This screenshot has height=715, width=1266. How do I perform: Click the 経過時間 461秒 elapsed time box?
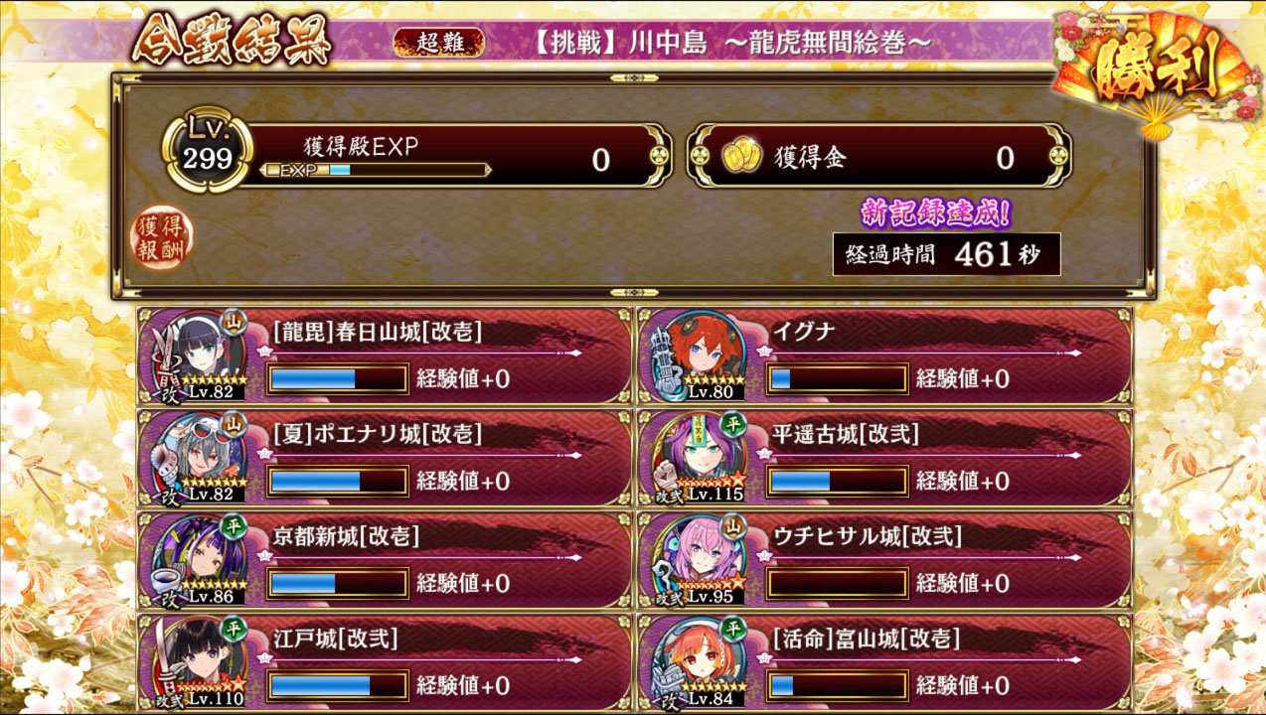(x=947, y=254)
